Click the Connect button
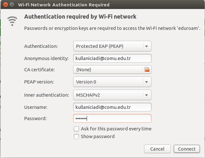This screenshot has height=158, width=205. (x=187, y=149)
